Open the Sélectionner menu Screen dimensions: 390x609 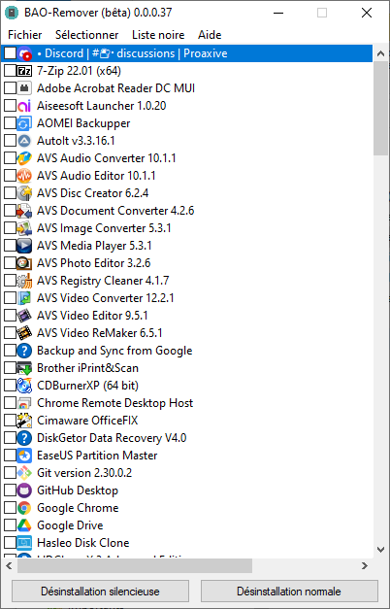pyautogui.click(x=87, y=35)
